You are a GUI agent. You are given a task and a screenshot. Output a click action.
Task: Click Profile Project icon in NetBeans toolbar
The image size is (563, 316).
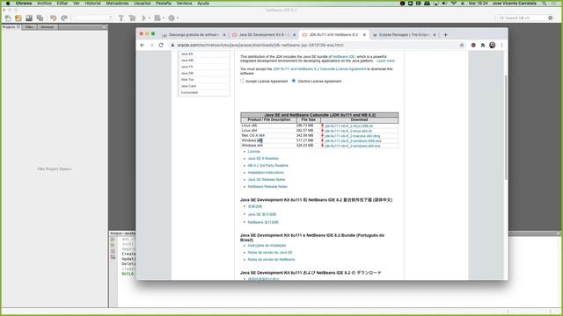pyautogui.click(x=172, y=18)
